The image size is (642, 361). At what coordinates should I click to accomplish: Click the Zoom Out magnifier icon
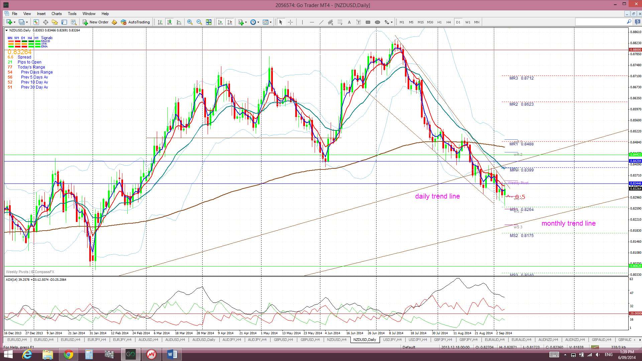[199, 22]
